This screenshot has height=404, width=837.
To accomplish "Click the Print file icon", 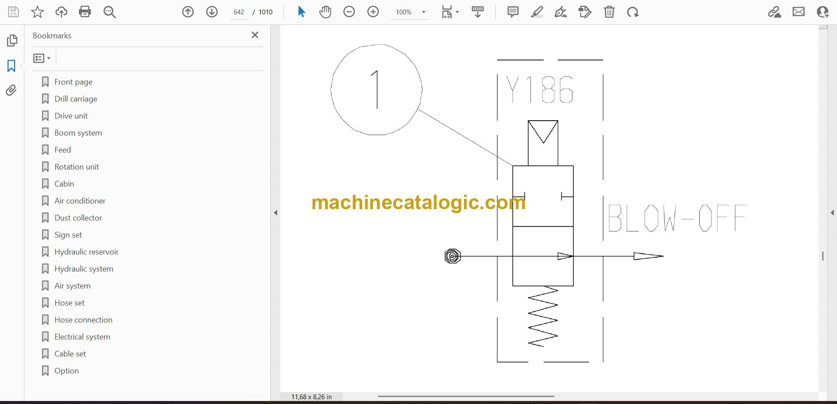I will (x=85, y=12).
